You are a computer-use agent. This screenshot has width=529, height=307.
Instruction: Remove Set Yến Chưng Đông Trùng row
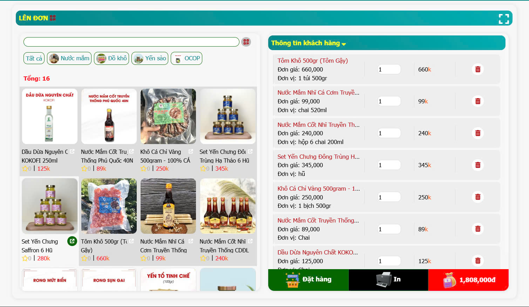pyautogui.click(x=477, y=165)
